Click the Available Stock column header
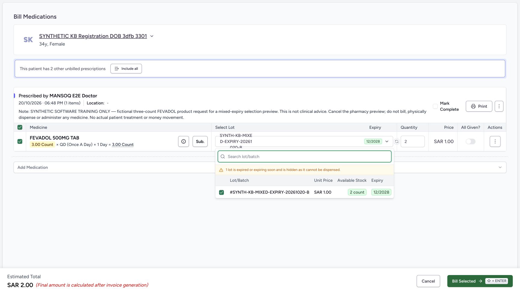 pyautogui.click(x=352, y=180)
